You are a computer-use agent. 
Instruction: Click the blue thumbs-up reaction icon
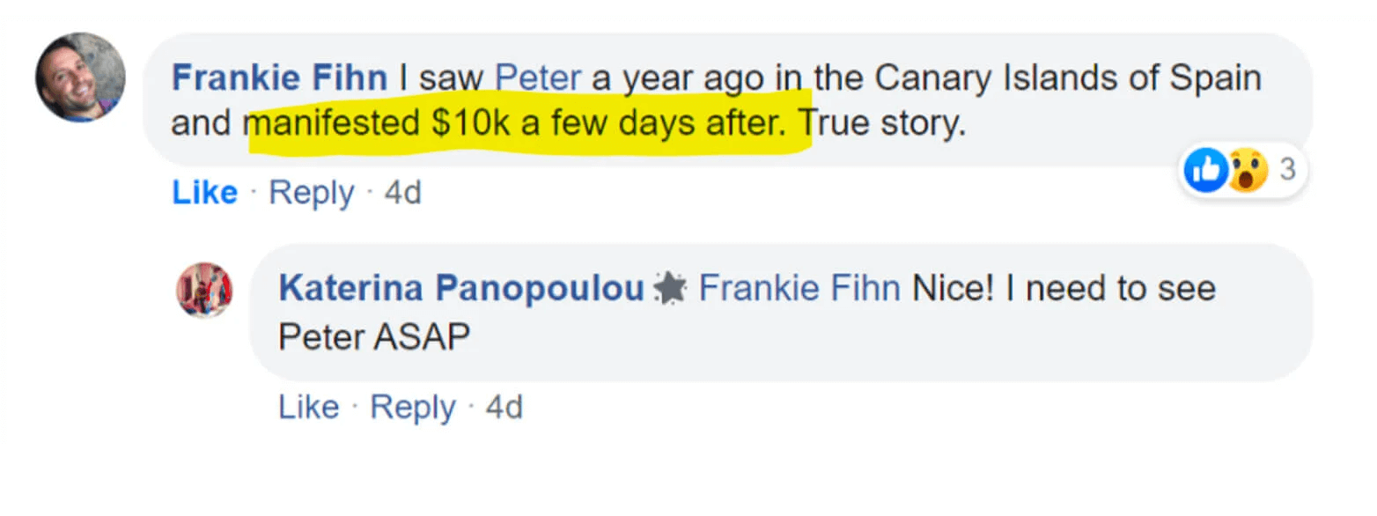pos(1205,170)
